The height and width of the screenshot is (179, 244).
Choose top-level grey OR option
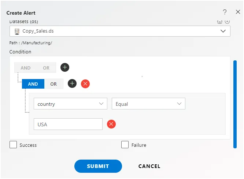coord(46,68)
